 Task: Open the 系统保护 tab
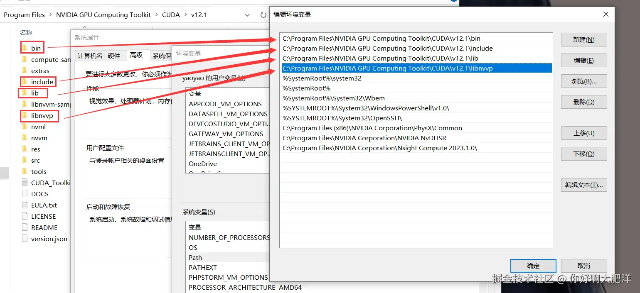coord(162,55)
